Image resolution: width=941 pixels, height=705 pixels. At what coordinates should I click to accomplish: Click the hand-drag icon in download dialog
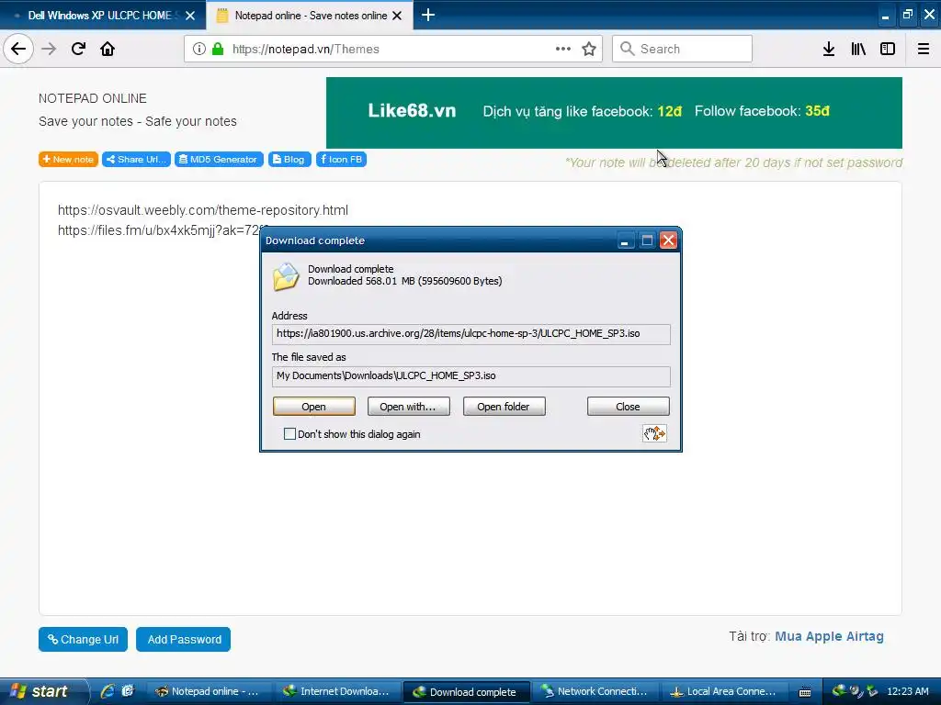click(654, 433)
